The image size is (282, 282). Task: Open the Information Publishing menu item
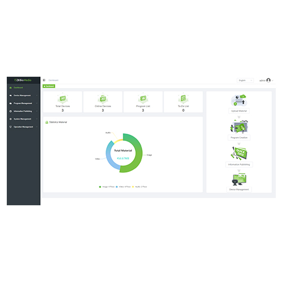[x=23, y=111]
